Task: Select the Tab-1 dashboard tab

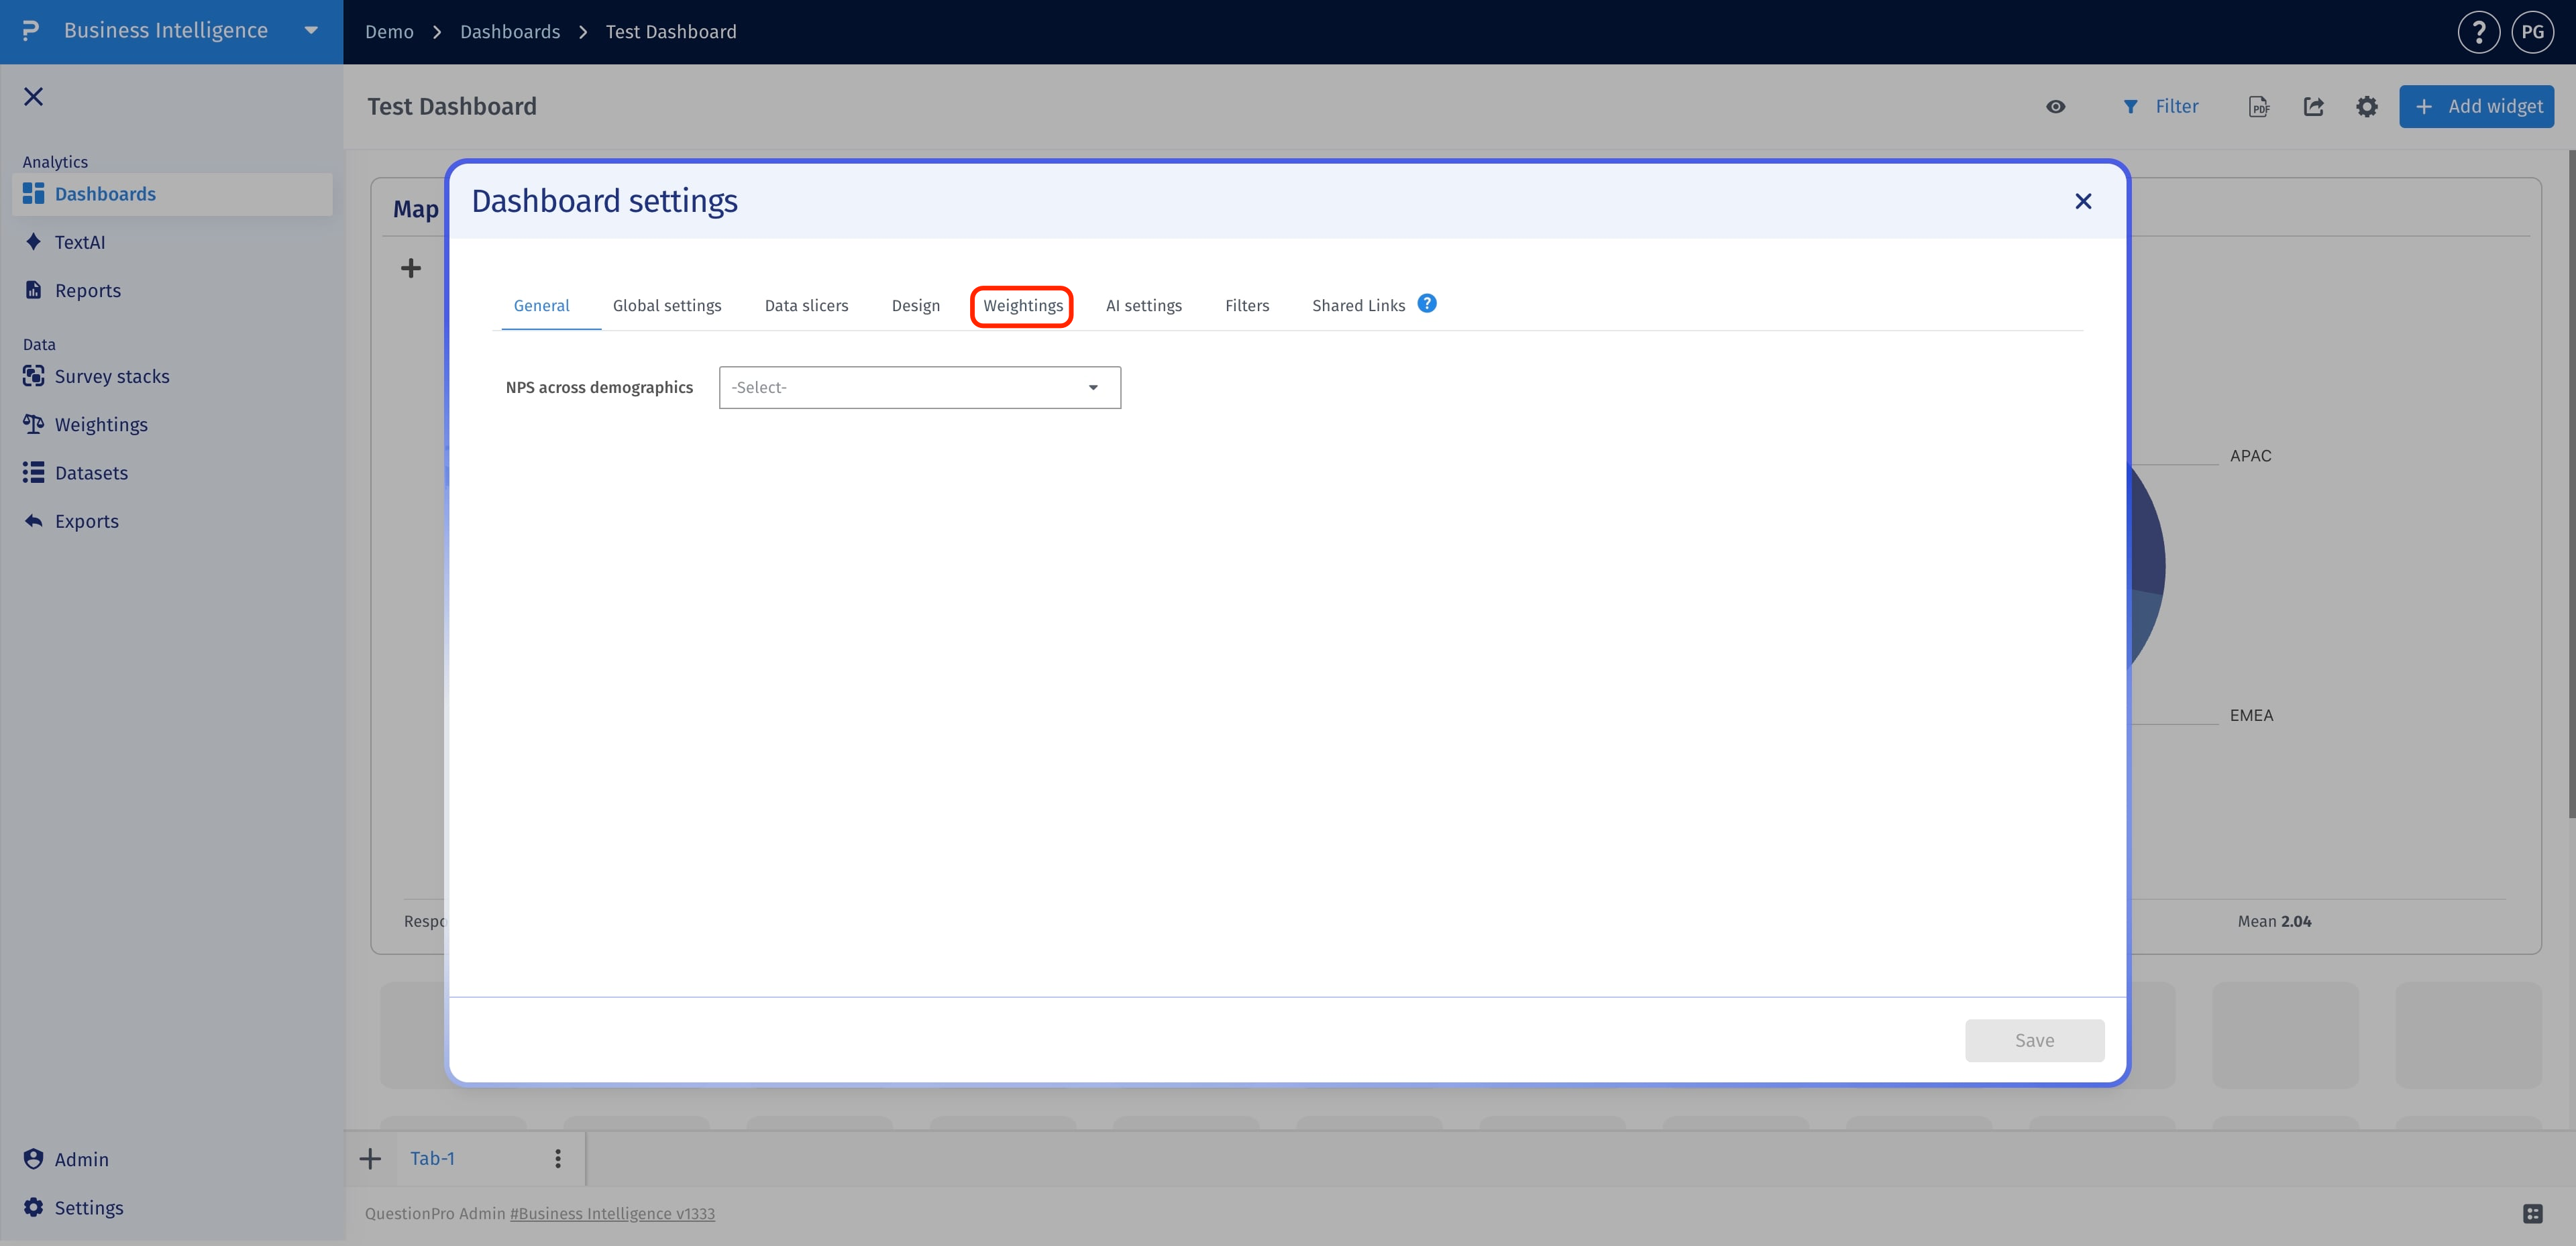Action: [x=432, y=1158]
